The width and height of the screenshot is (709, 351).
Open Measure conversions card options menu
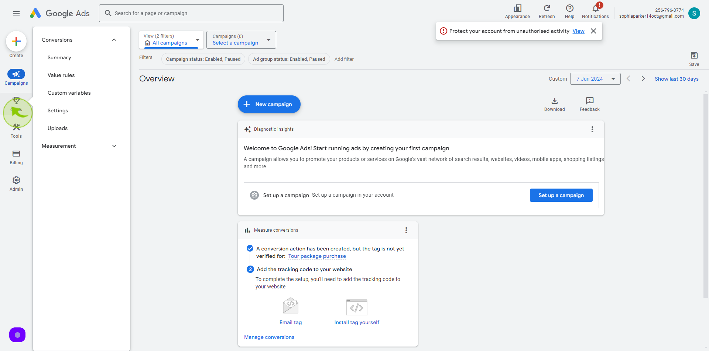tap(406, 230)
